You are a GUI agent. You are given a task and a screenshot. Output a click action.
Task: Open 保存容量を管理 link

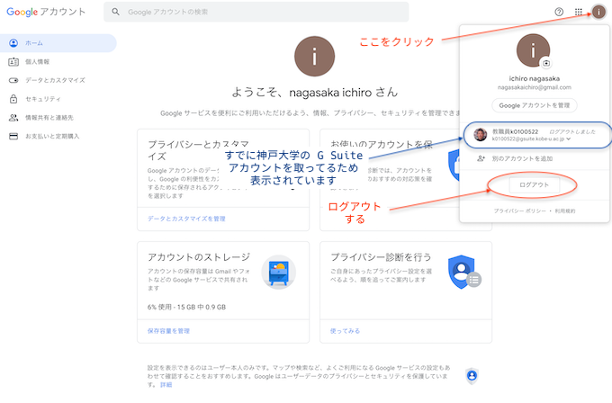[168, 331]
